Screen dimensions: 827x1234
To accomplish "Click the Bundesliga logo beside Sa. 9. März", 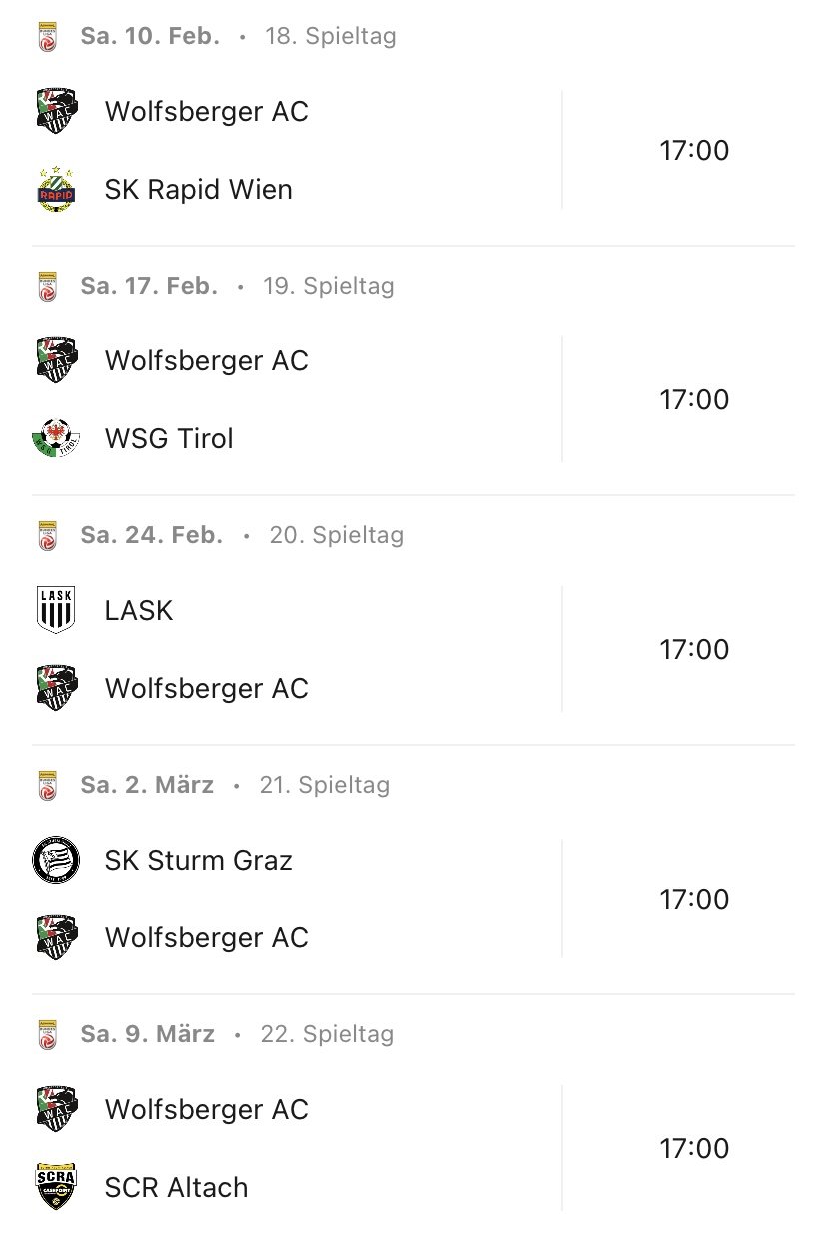I will click(x=47, y=1035).
